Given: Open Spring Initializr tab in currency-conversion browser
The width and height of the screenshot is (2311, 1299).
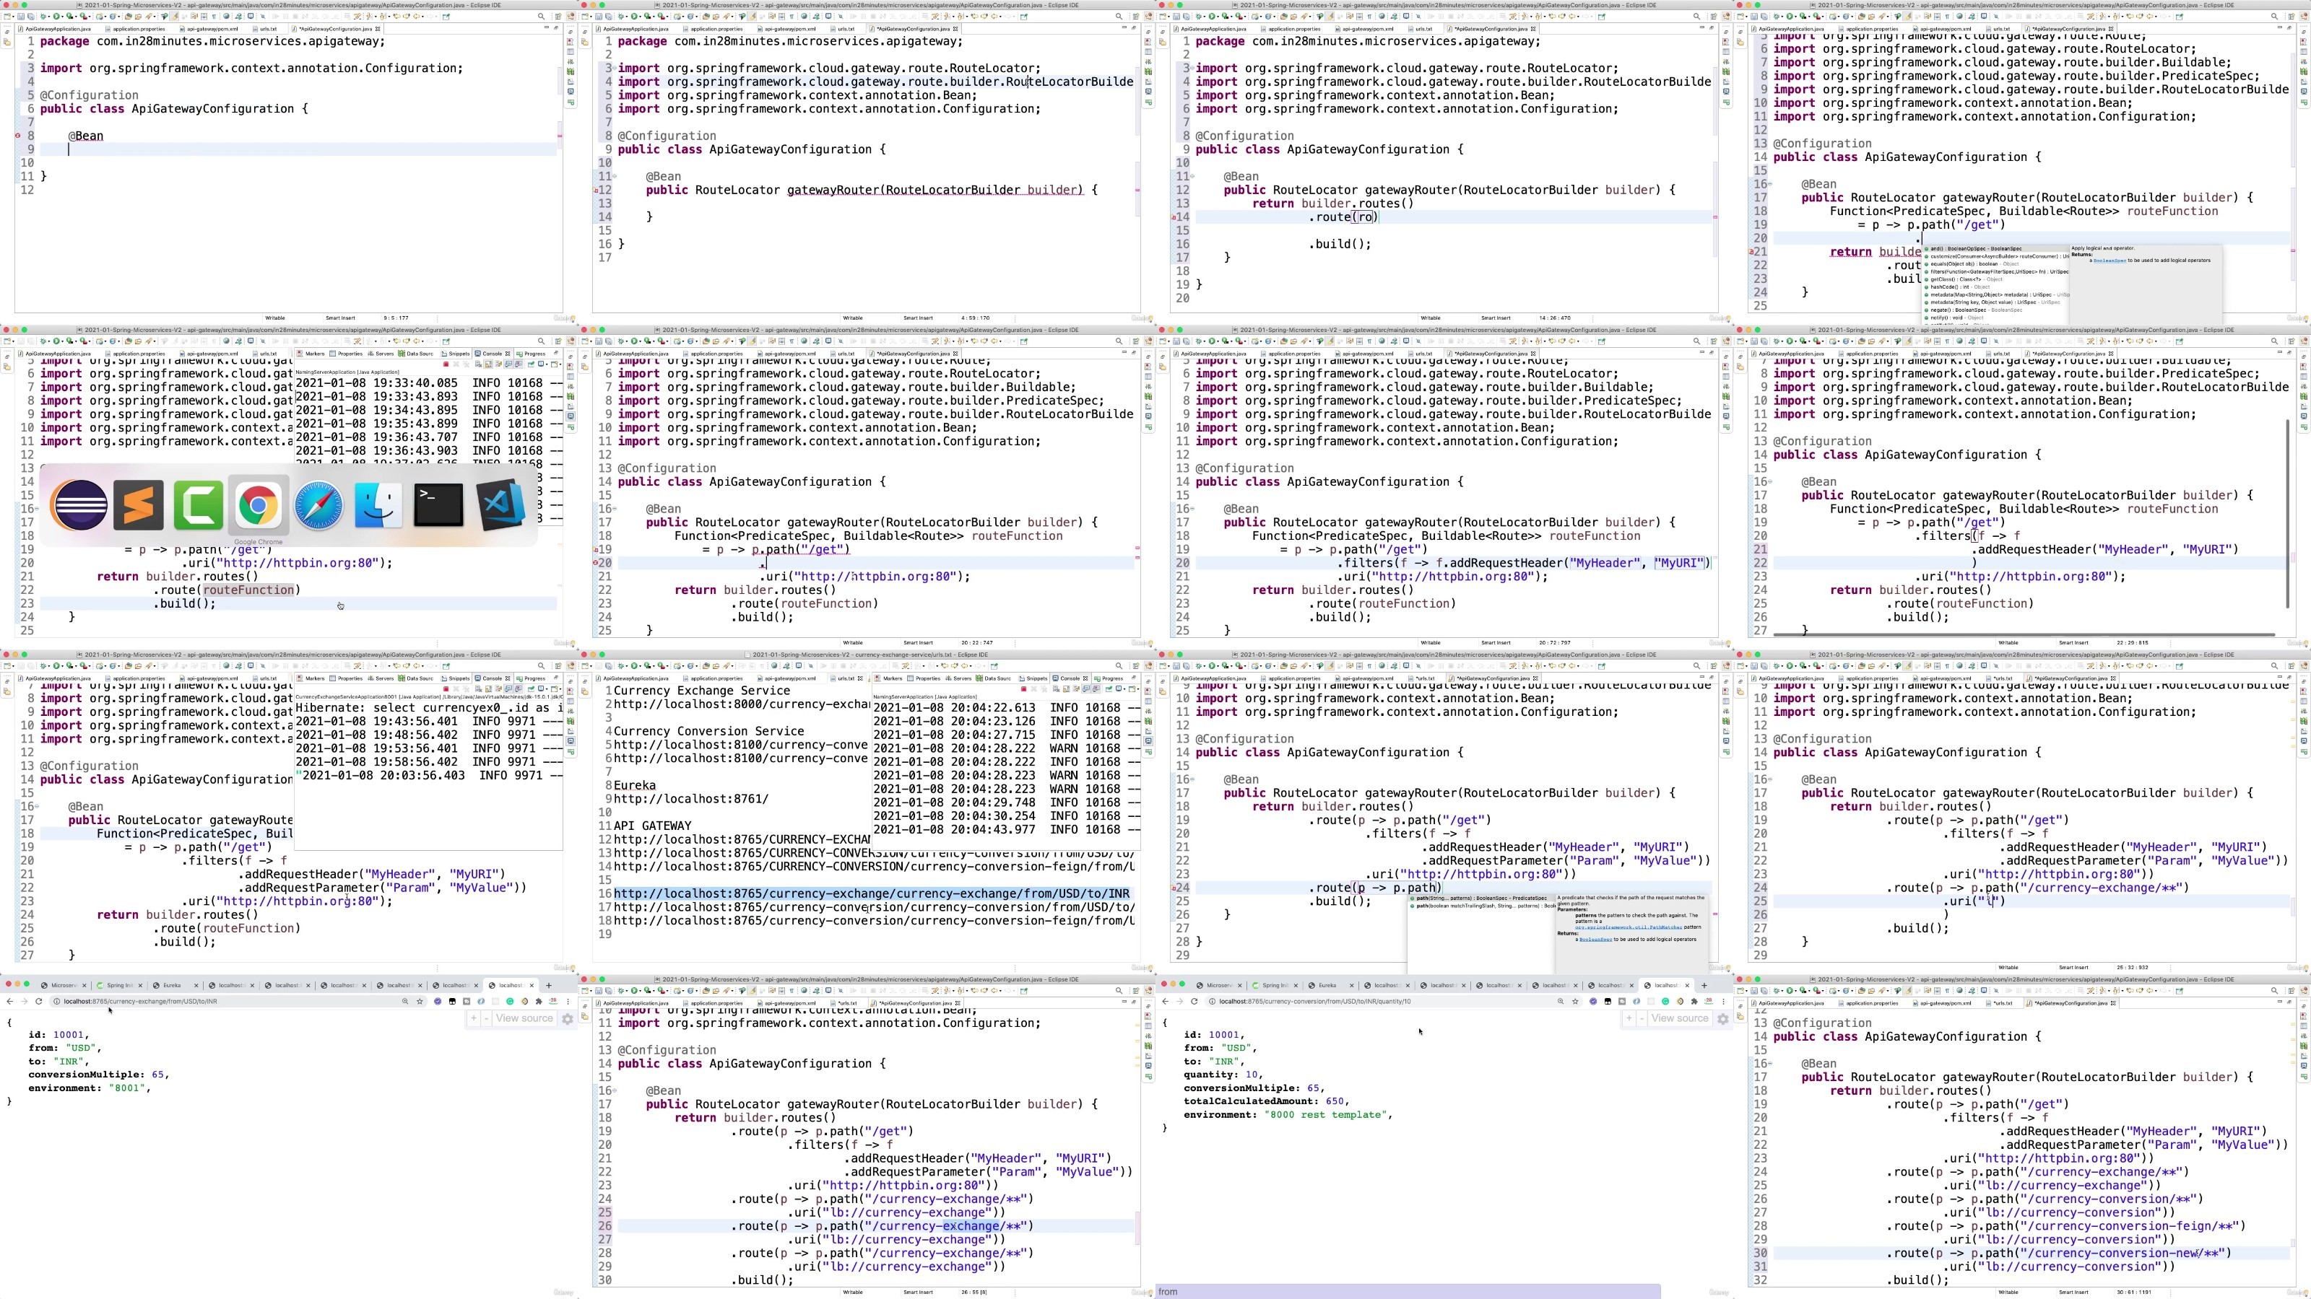Looking at the screenshot, I should click(x=1275, y=985).
